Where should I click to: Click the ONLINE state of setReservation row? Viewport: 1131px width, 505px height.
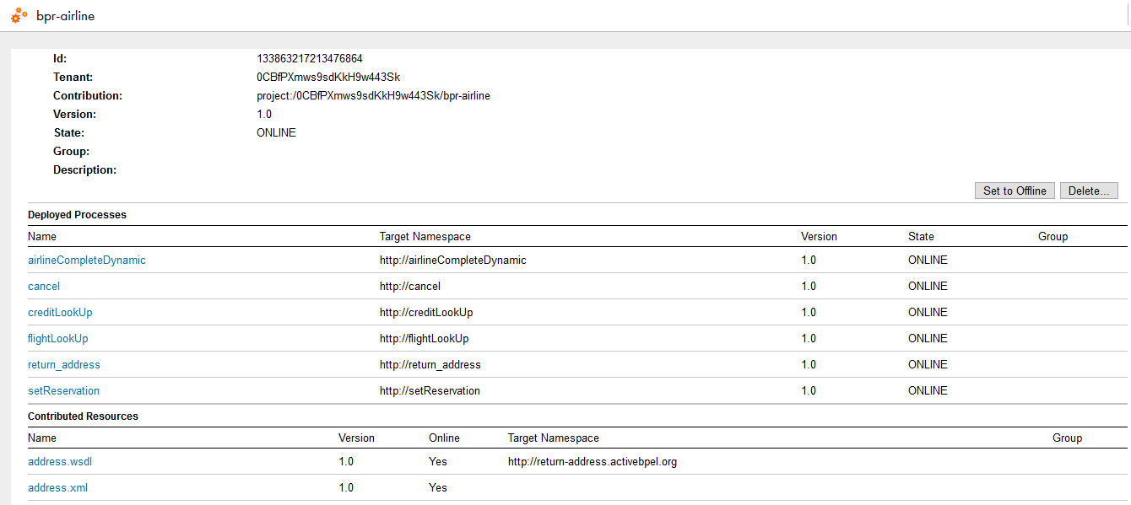pos(928,391)
